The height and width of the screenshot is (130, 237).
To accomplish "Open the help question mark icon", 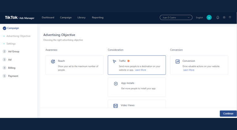I will [x=230, y=17].
